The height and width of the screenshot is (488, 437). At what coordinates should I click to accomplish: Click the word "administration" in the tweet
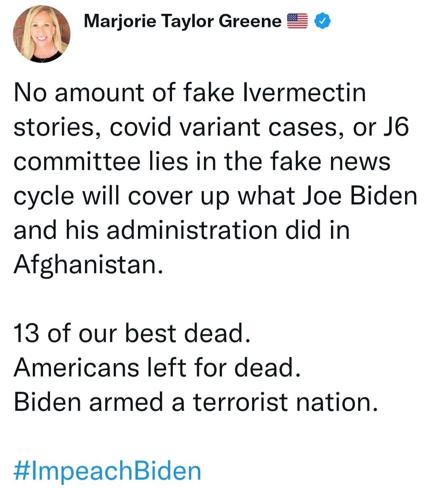191,230
